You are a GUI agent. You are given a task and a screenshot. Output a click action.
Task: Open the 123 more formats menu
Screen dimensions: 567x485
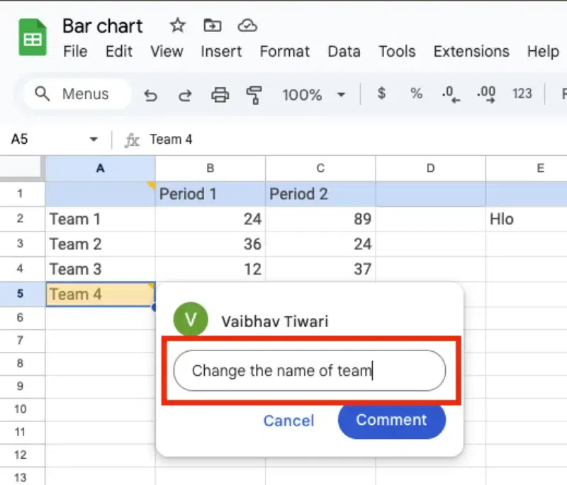(x=522, y=93)
